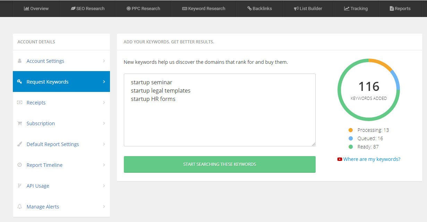Open the Reports tab

pos(400,8)
